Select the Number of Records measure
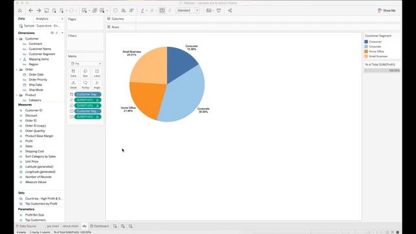This screenshot has height=234, width=416. (x=38, y=177)
